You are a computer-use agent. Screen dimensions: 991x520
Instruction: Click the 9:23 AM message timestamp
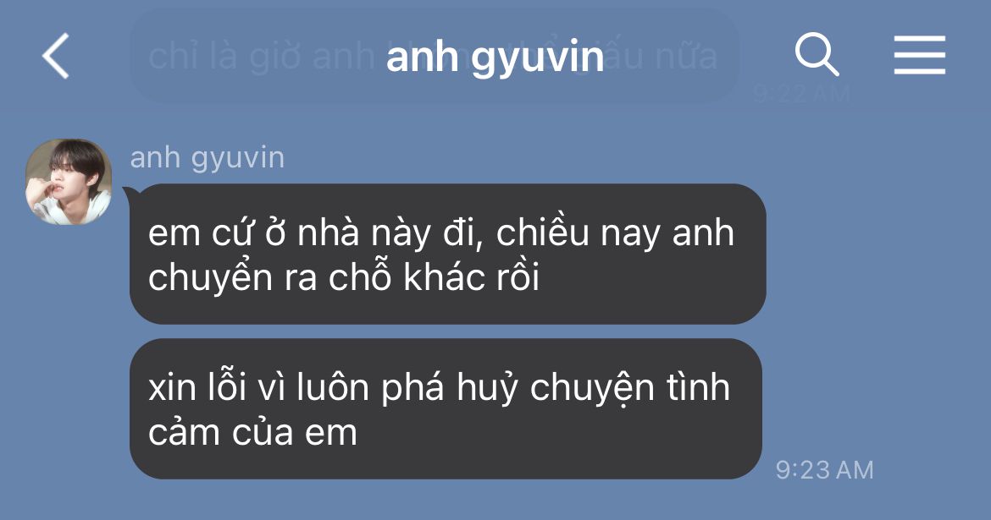click(824, 470)
